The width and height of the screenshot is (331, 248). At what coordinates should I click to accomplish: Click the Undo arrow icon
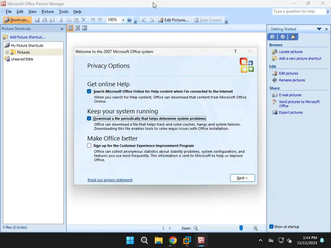point(93,20)
